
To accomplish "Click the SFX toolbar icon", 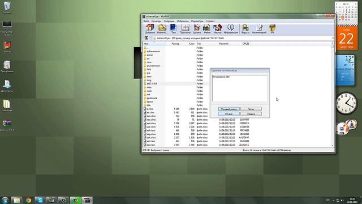I will pyautogui.click(x=273, y=29).
